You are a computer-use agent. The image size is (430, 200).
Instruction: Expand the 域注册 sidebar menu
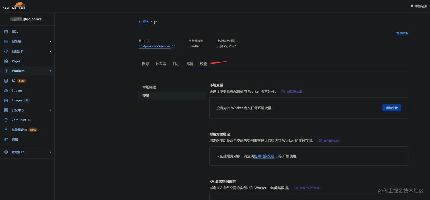50,41
